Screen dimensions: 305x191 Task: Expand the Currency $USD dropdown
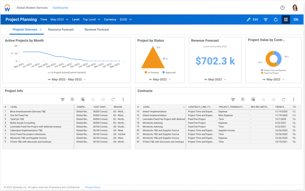126,19
